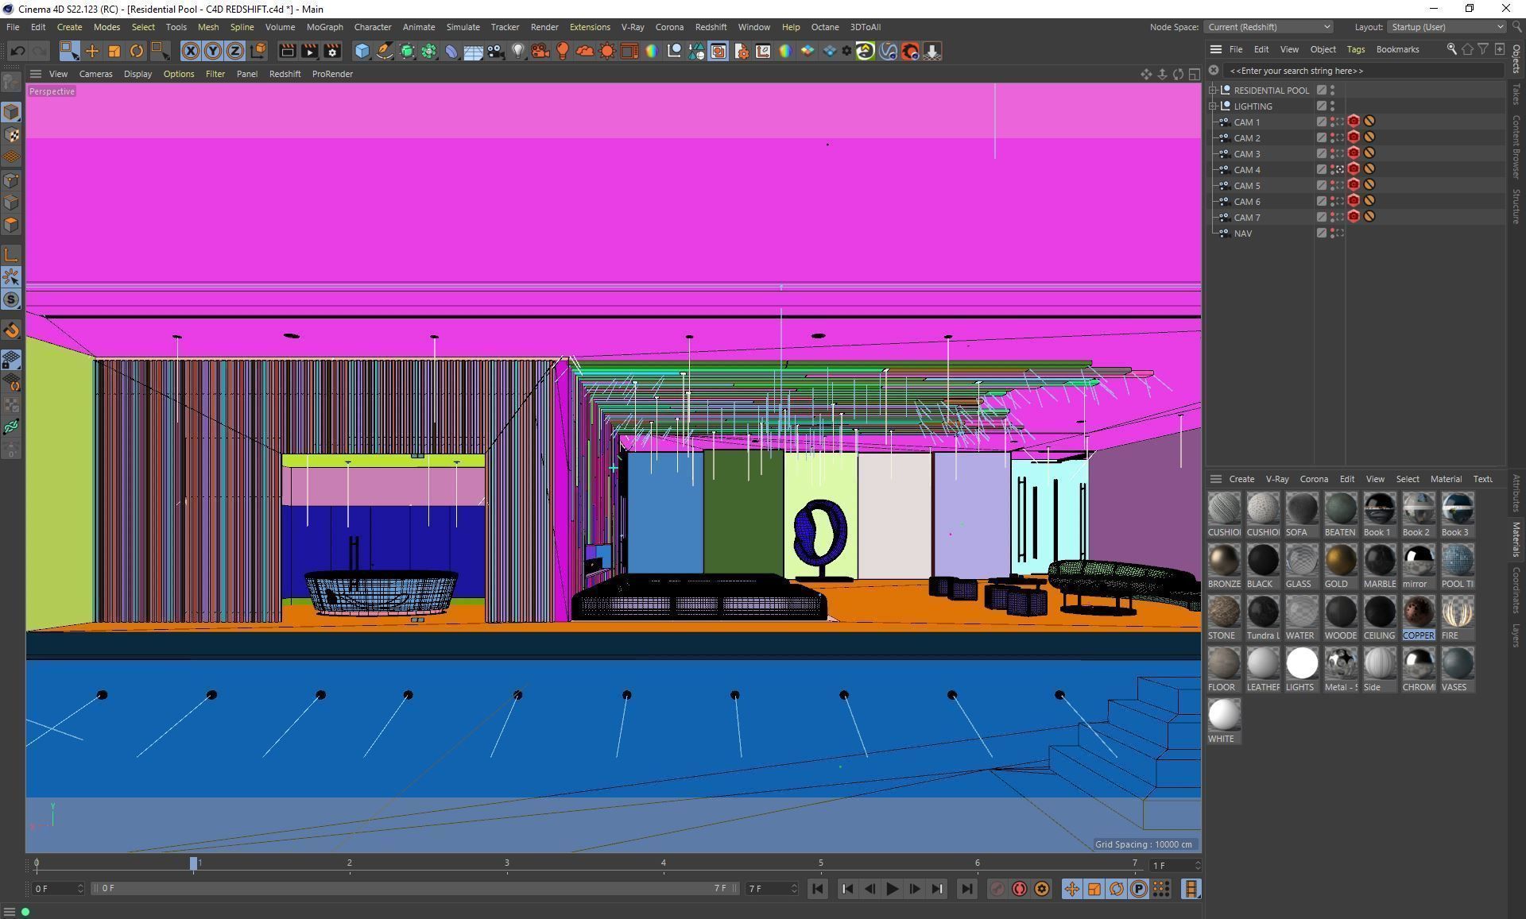Screen dimensions: 1526x919
Task: Open the Edit Render Settings icon
Action: [332, 52]
